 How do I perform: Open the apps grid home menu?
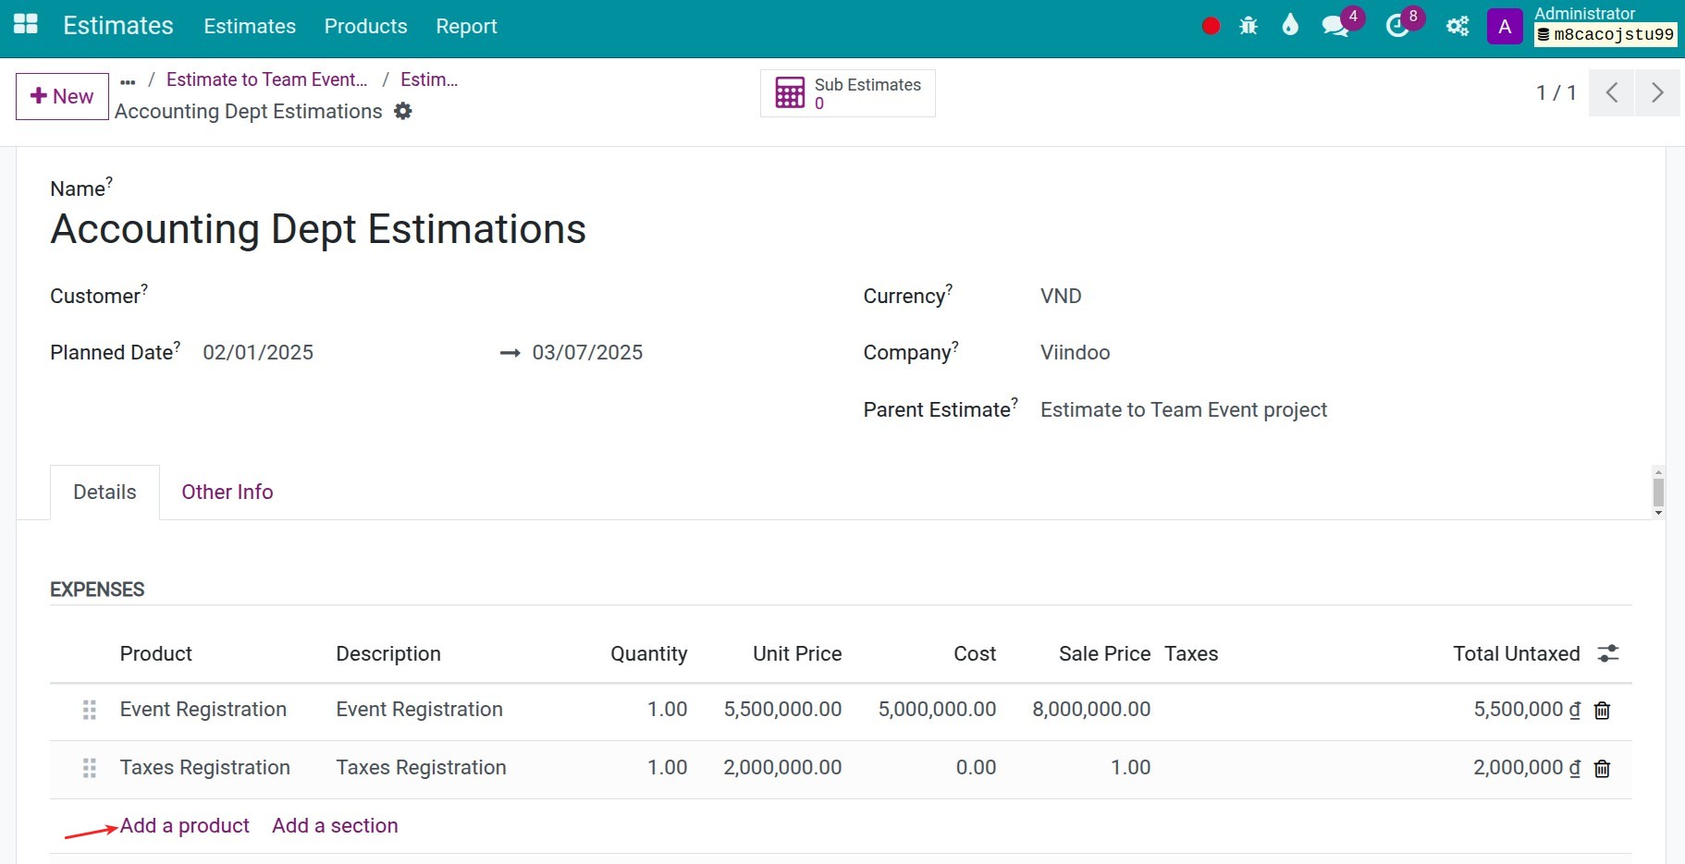coord(26,25)
